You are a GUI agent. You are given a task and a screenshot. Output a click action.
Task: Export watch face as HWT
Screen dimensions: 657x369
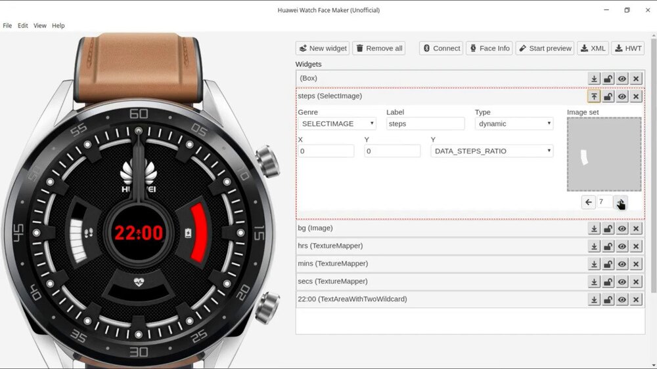[627, 48]
